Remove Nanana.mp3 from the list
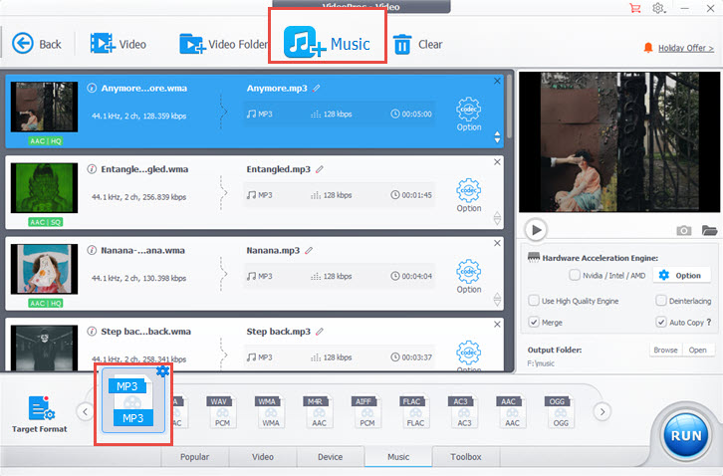723x476 pixels. pos(497,243)
